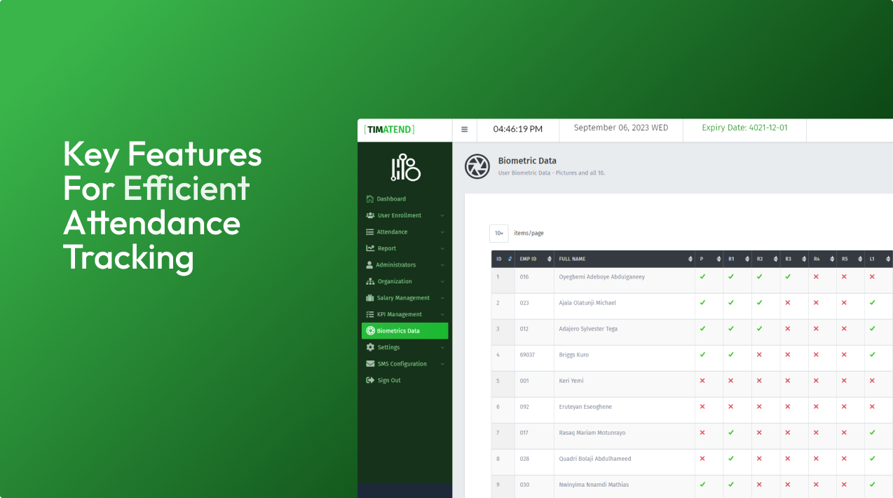This screenshot has width=893, height=498.
Task: Sort the table by FULL NAME column
Action: [622, 260]
